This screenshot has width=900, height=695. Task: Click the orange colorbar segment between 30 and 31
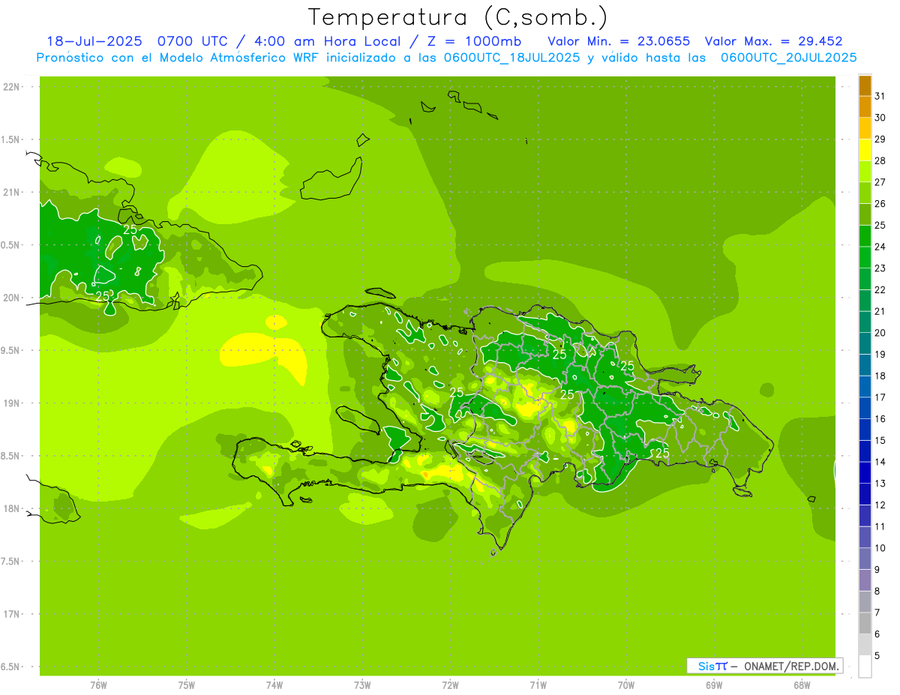click(x=865, y=106)
